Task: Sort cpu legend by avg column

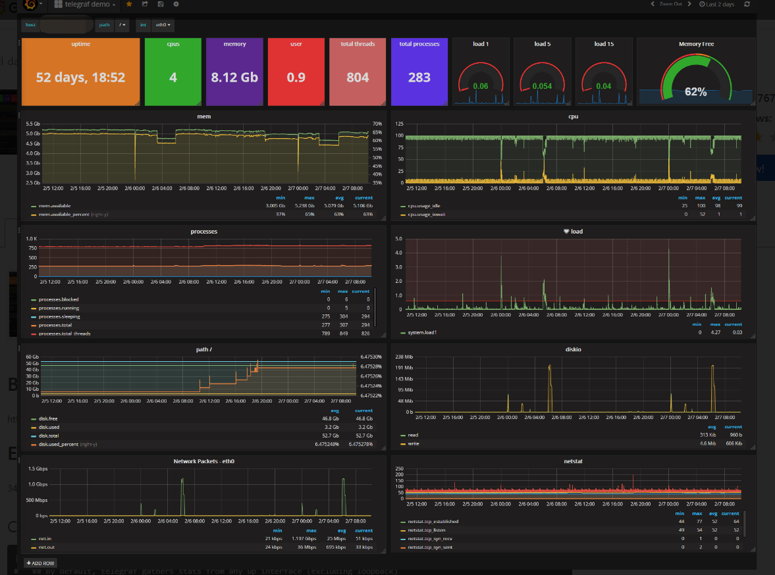Action: 716,197
